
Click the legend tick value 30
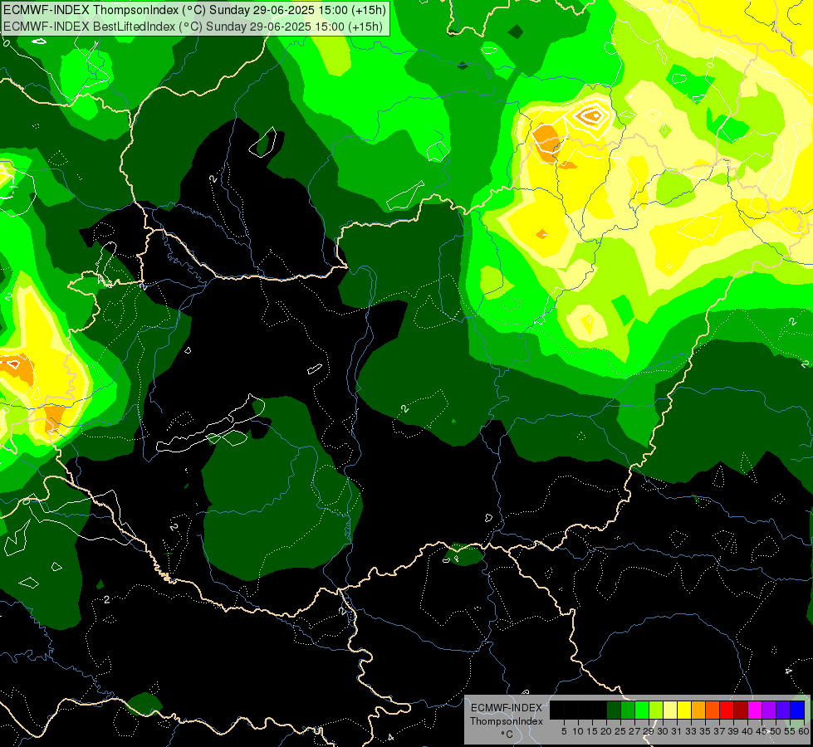[663, 731]
